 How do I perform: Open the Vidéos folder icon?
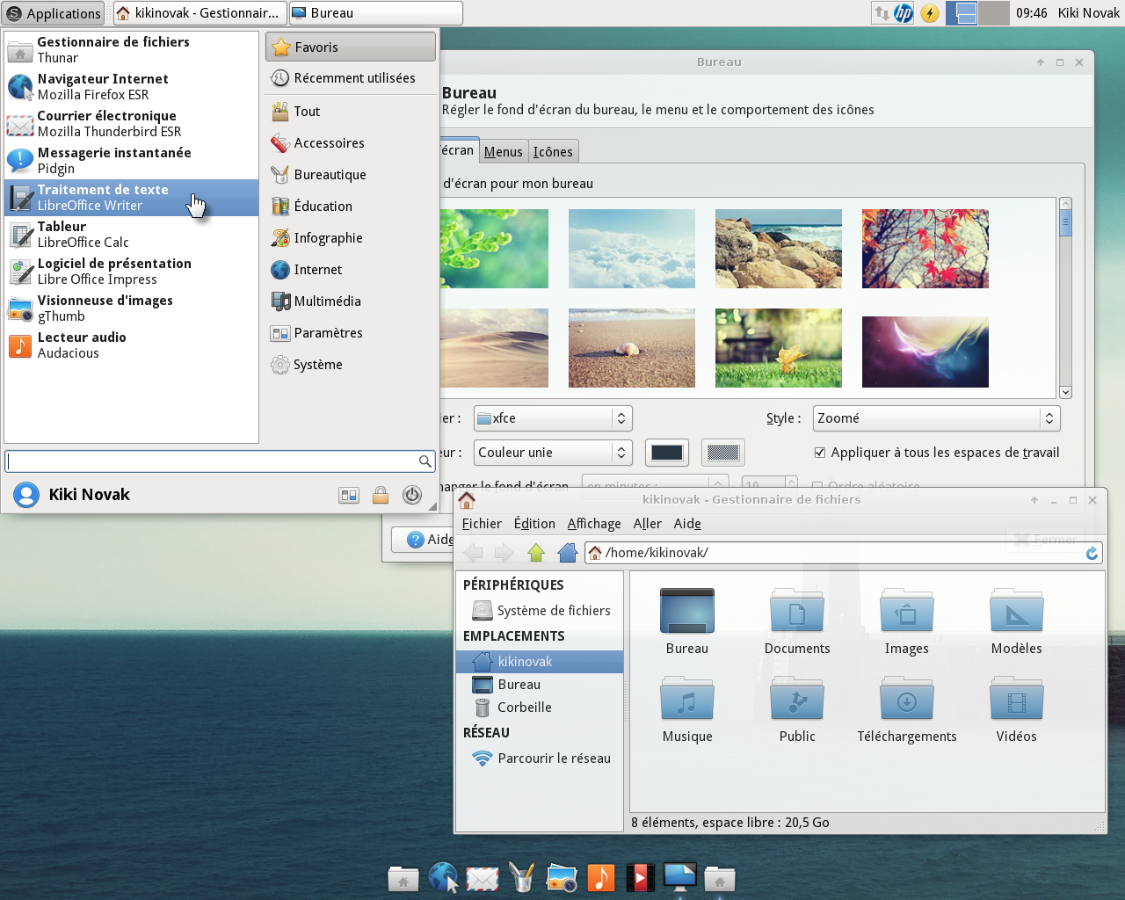pos(1017,709)
